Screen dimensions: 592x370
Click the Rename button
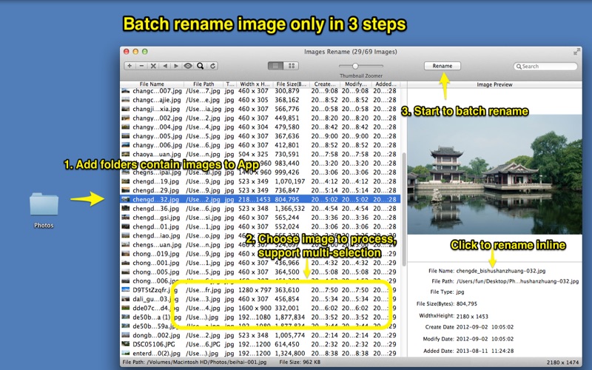(443, 66)
